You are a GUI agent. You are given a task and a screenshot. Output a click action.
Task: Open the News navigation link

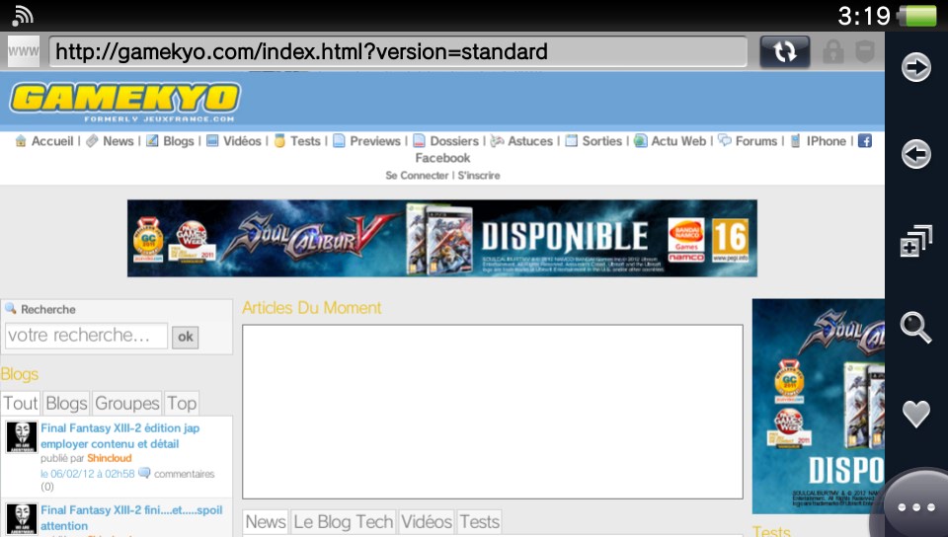coord(118,141)
